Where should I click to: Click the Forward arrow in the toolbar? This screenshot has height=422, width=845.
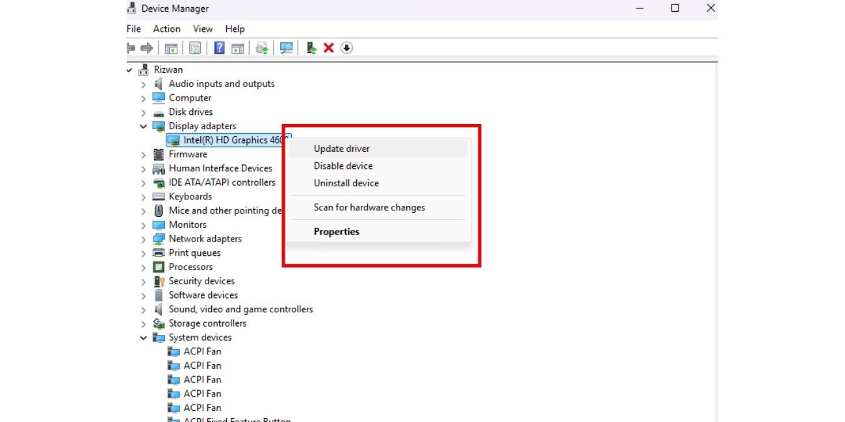coord(147,48)
